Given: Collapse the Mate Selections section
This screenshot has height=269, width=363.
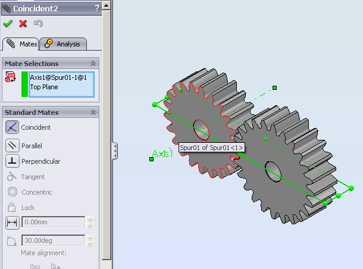Looking at the screenshot, I should tap(93, 63).
